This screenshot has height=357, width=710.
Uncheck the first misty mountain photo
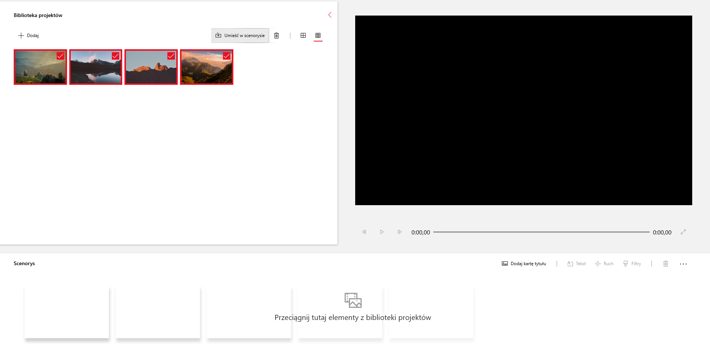pos(60,56)
